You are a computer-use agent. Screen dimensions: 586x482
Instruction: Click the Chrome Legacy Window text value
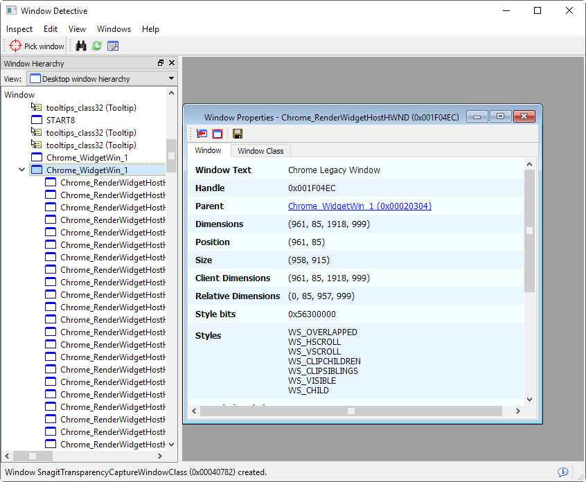click(x=334, y=170)
